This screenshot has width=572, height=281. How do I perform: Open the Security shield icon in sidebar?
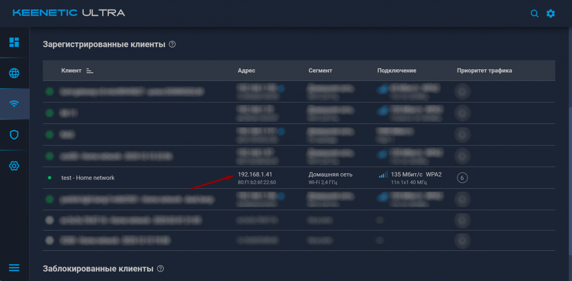point(15,135)
